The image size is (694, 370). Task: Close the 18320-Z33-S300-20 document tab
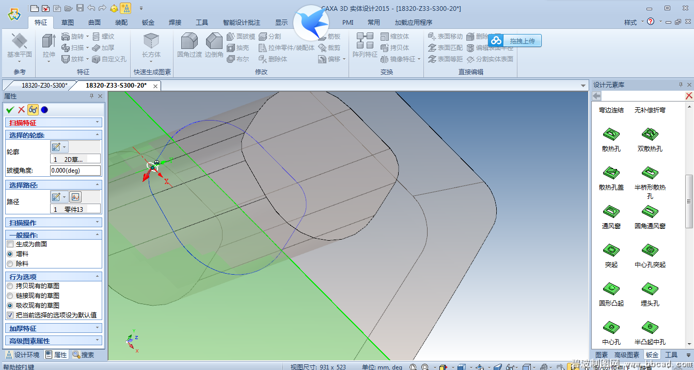click(155, 86)
